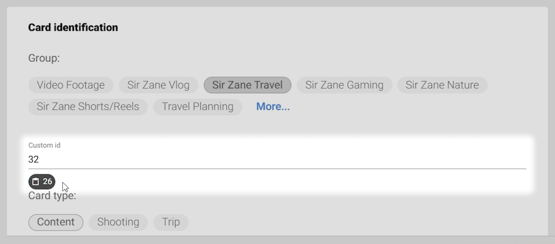The image size is (555, 244).
Task: Select the Content card type
Action: pyautogui.click(x=56, y=222)
